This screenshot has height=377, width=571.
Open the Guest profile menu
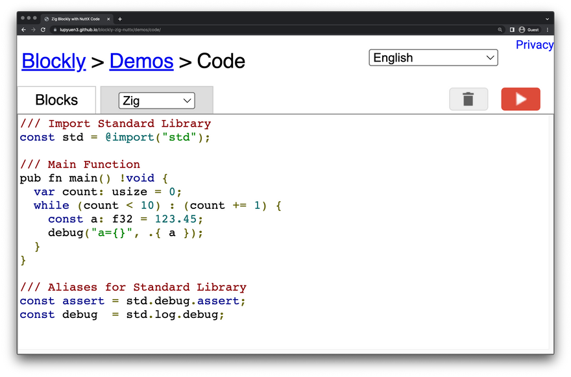click(529, 30)
